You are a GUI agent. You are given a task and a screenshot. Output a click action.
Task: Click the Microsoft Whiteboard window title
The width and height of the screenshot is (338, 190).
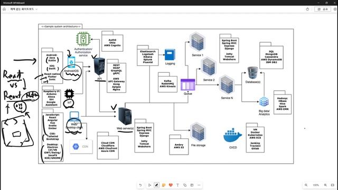14,3
